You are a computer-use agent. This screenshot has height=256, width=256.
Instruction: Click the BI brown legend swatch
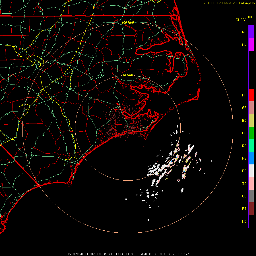[251, 209]
